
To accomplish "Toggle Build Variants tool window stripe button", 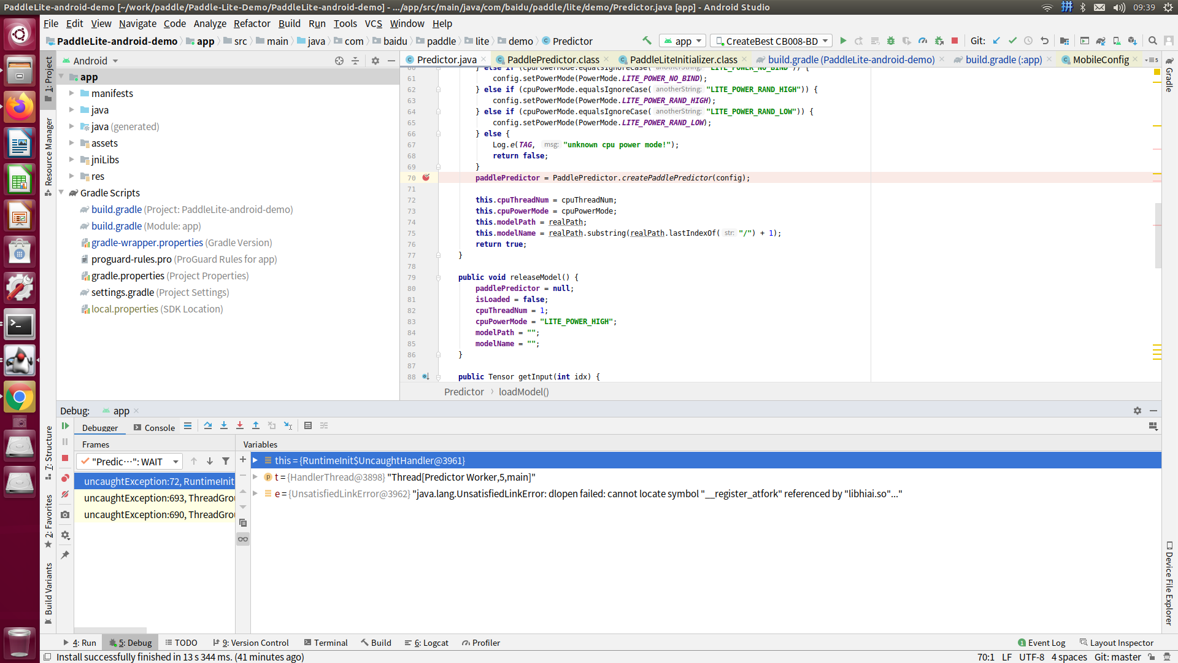I will [48, 593].
